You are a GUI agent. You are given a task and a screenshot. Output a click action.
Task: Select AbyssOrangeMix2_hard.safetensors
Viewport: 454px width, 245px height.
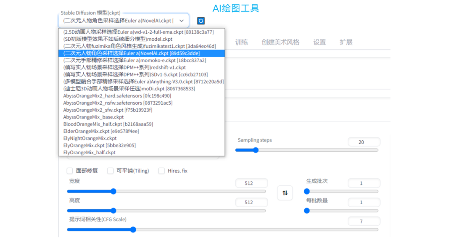[x=142, y=96]
